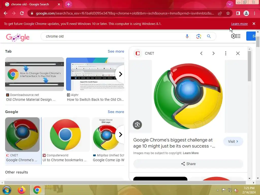Viewport: 260px width, 195px height.
Task: Open quick settings gear icon
Action: point(234,36)
